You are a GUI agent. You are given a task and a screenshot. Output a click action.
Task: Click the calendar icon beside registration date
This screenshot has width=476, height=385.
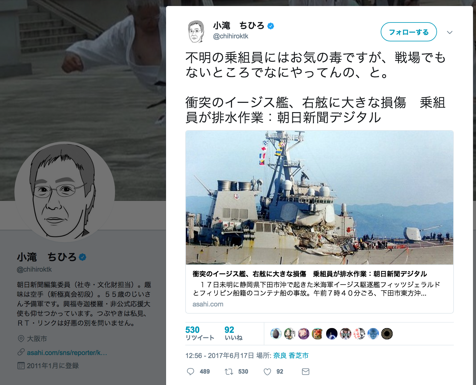point(21,366)
